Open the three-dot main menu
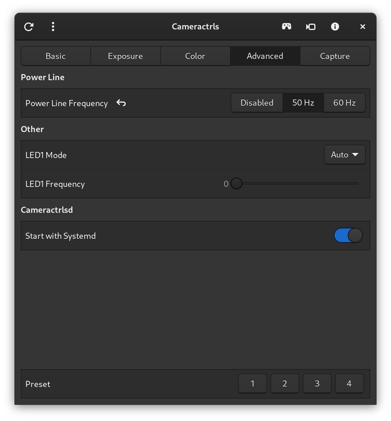Viewport: 391px width, 421px height. pos(53,27)
